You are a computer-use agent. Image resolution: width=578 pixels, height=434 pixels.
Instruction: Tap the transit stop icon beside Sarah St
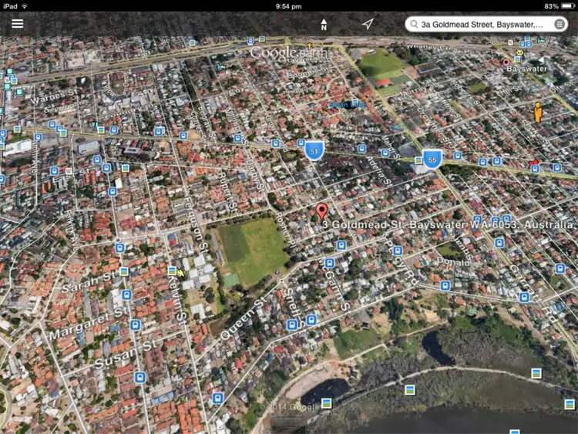pos(126,294)
